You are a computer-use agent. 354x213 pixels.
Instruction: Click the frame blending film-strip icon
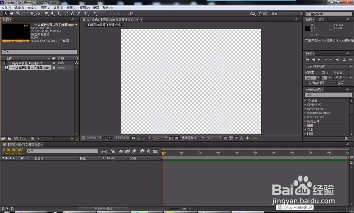(127, 151)
